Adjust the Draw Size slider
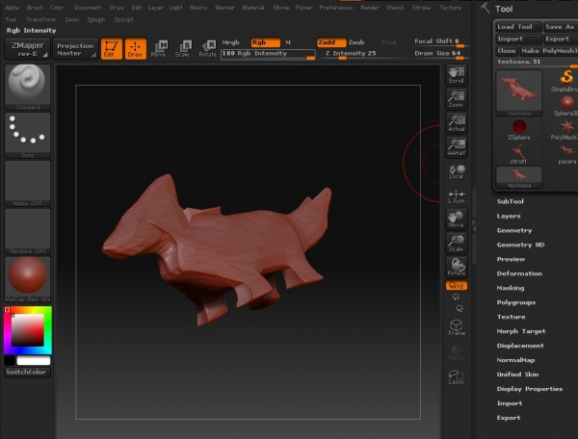Screen dimensions: 578x439 tap(441, 54)
